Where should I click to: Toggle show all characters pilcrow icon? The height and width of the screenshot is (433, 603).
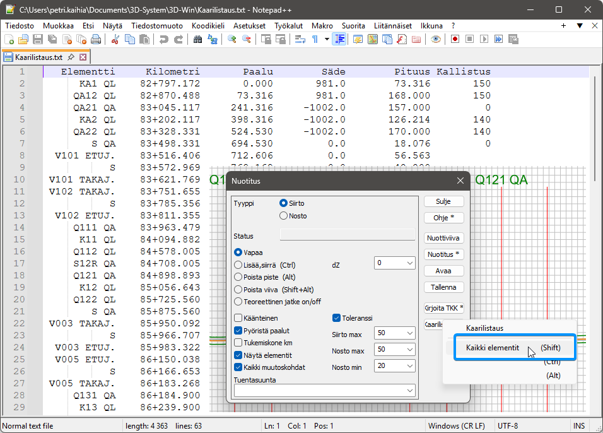tap(315, 39)
